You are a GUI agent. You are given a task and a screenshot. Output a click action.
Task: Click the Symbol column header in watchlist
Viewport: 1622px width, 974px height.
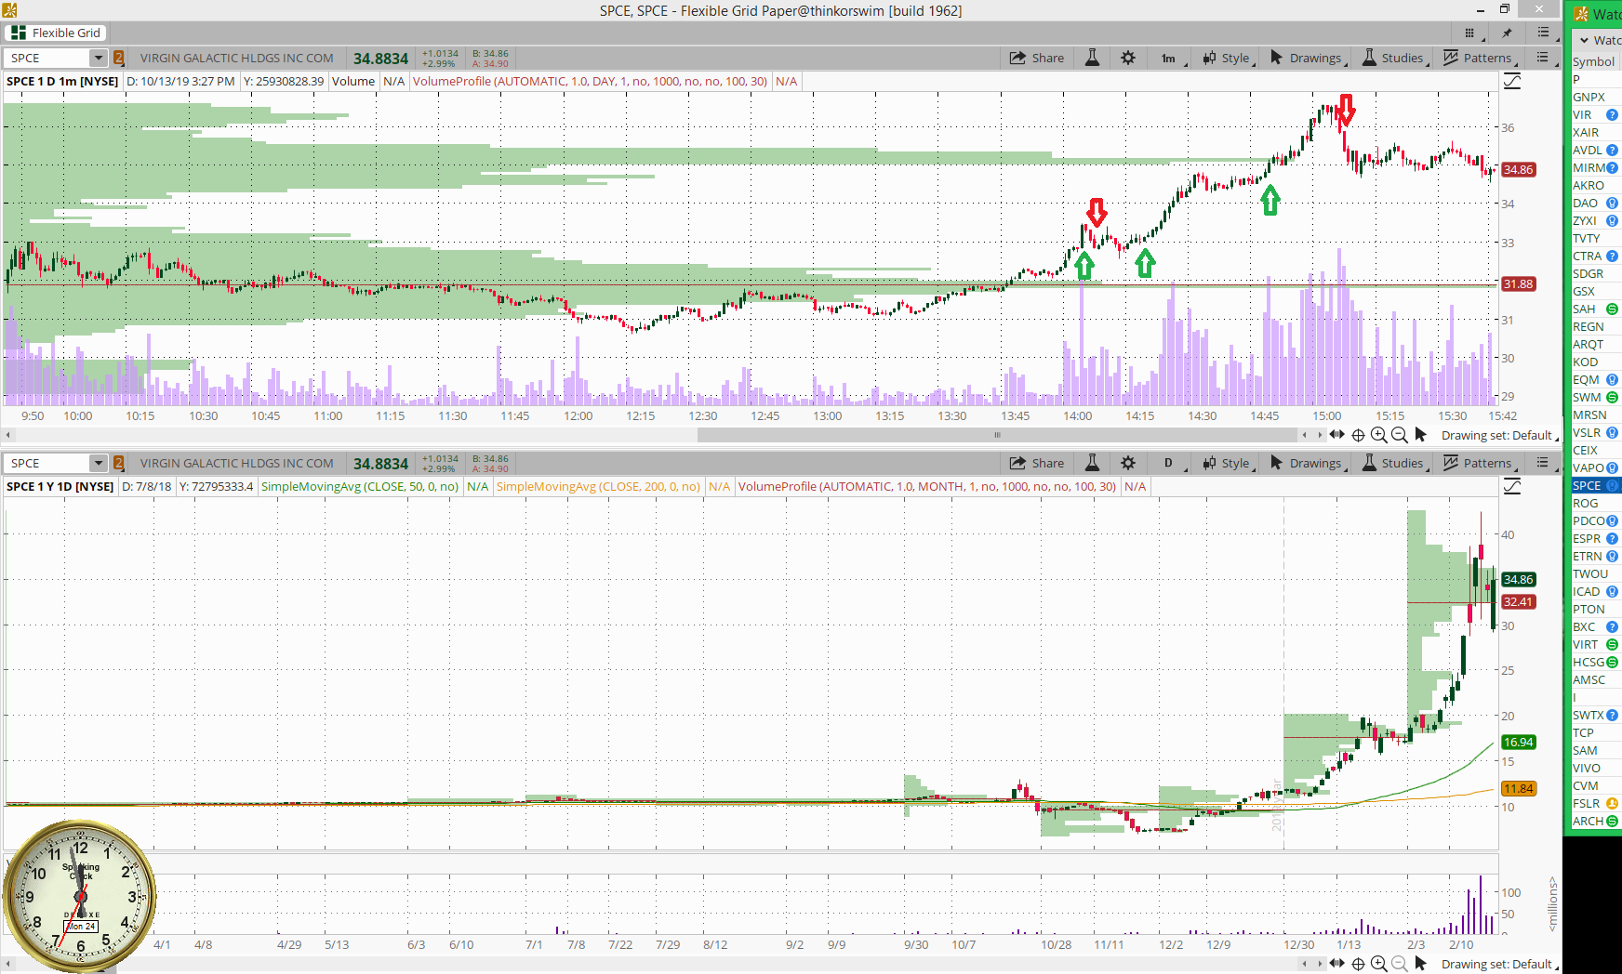tap(1594, 62)
